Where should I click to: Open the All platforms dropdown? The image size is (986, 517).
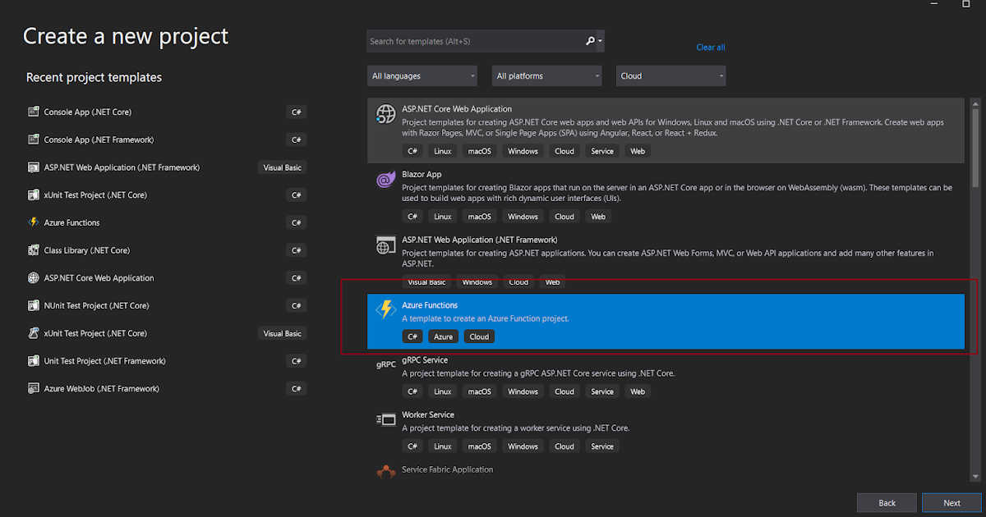546,75
